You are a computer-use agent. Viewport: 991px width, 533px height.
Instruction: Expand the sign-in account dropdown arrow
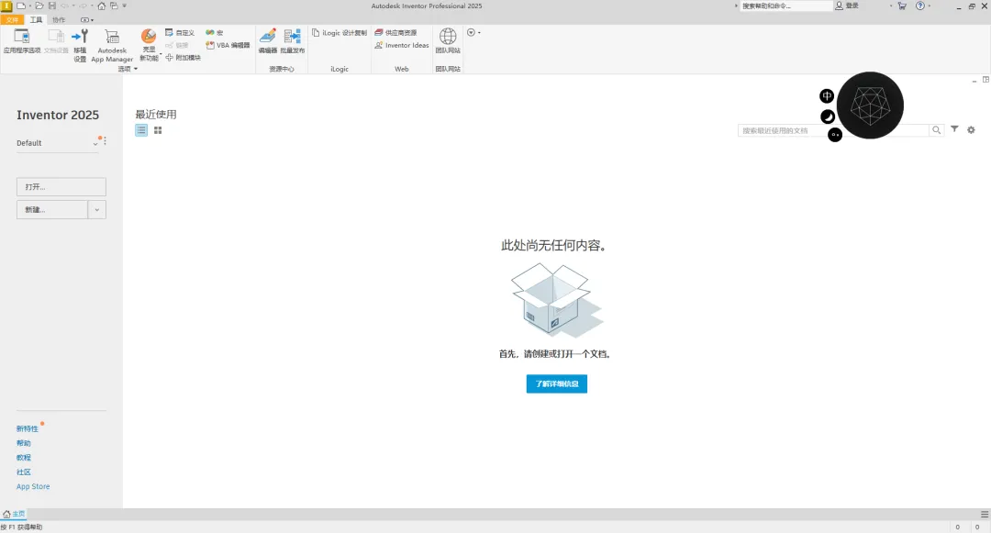[891, 6]
